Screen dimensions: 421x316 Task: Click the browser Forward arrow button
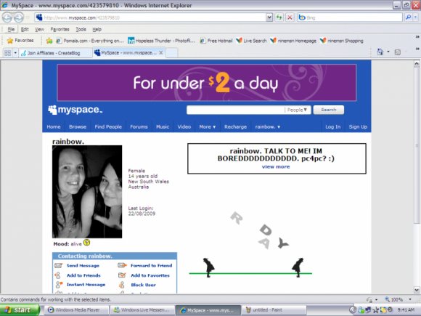[x=19, y=17]
